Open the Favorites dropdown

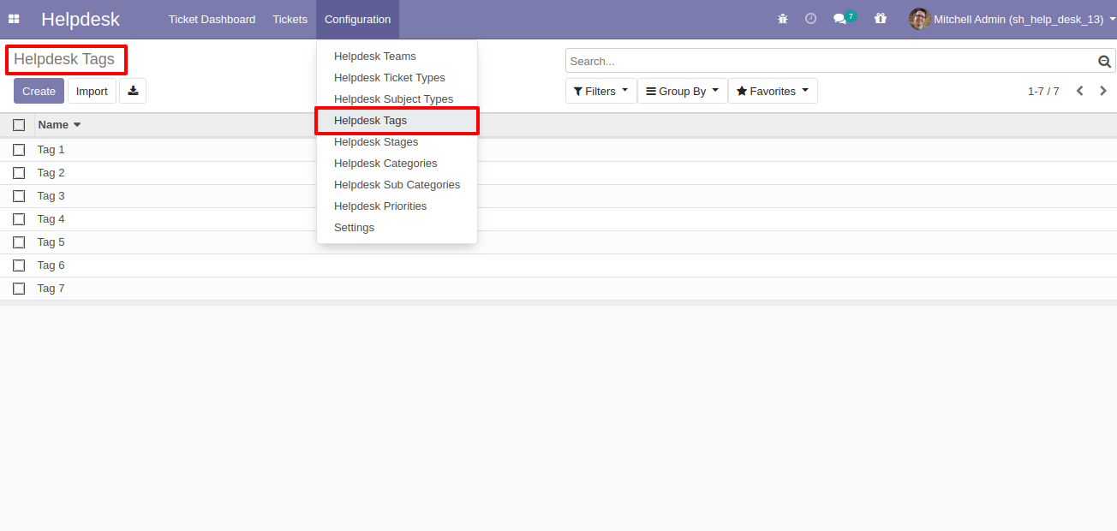773,91
